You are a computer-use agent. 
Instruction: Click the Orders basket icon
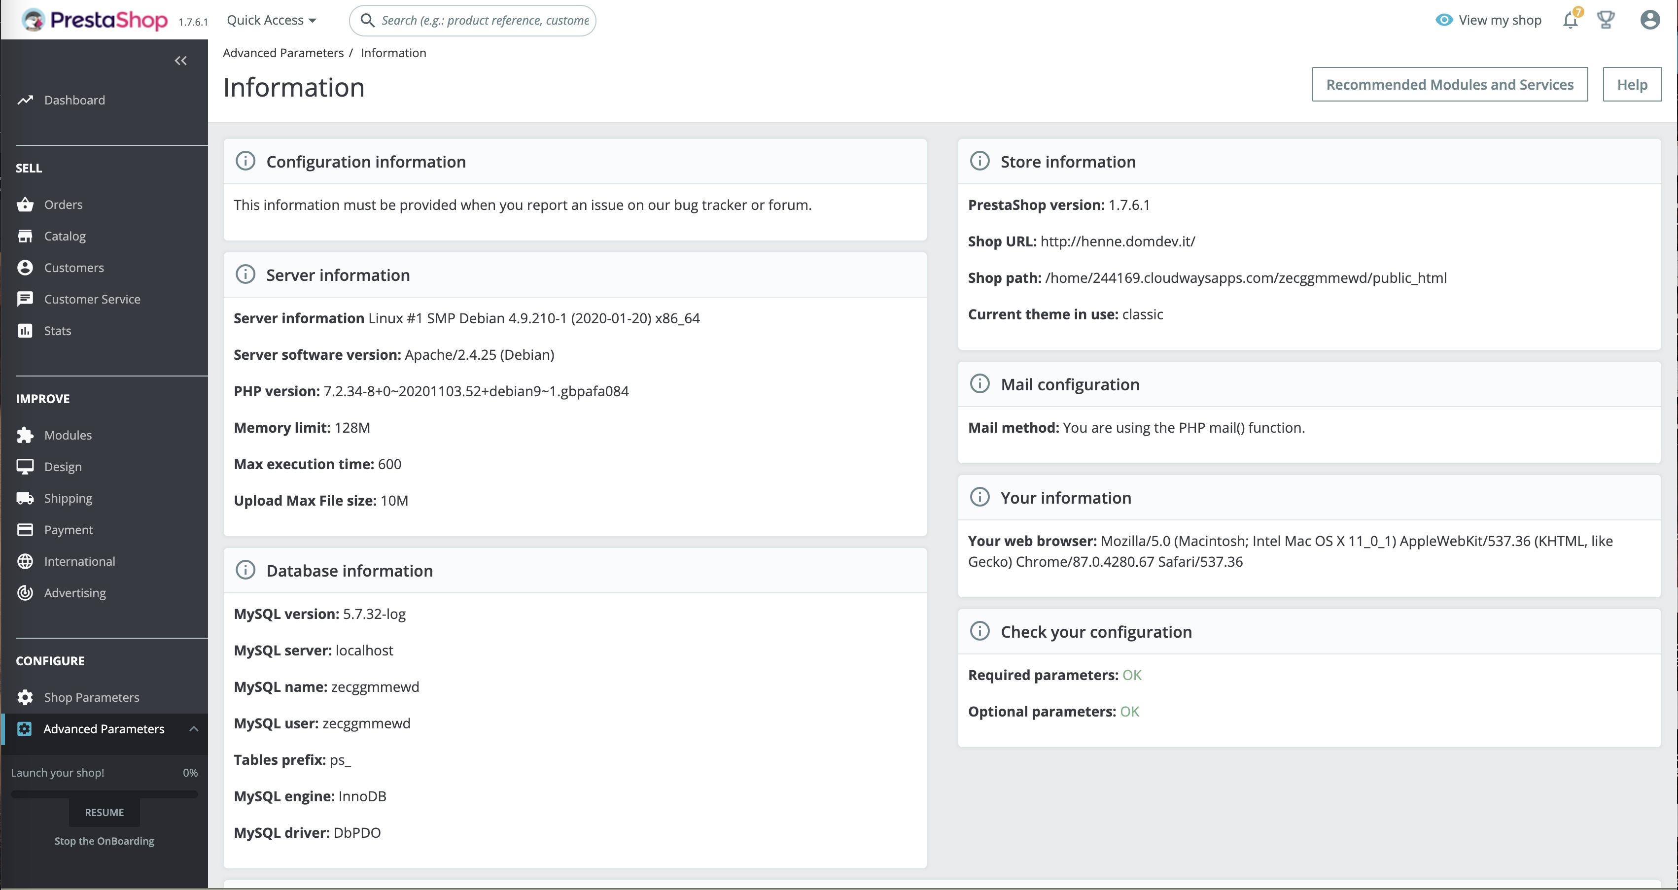(x=25, y=205)
